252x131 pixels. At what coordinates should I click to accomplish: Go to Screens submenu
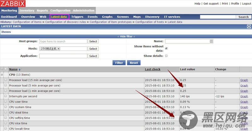pyautogui.click(x=123, y=17)
